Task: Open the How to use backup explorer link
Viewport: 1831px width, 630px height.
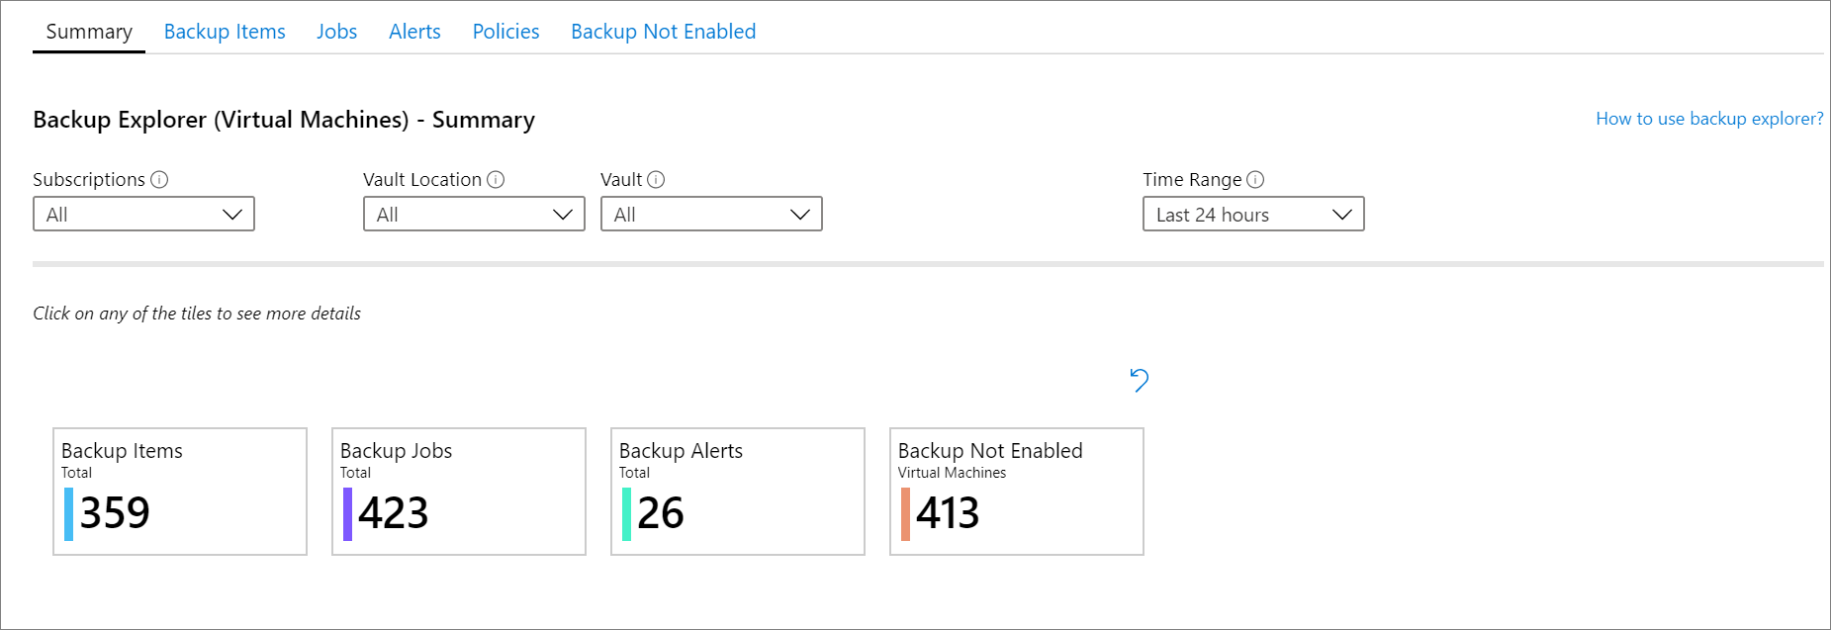Action: (1708, 119)
